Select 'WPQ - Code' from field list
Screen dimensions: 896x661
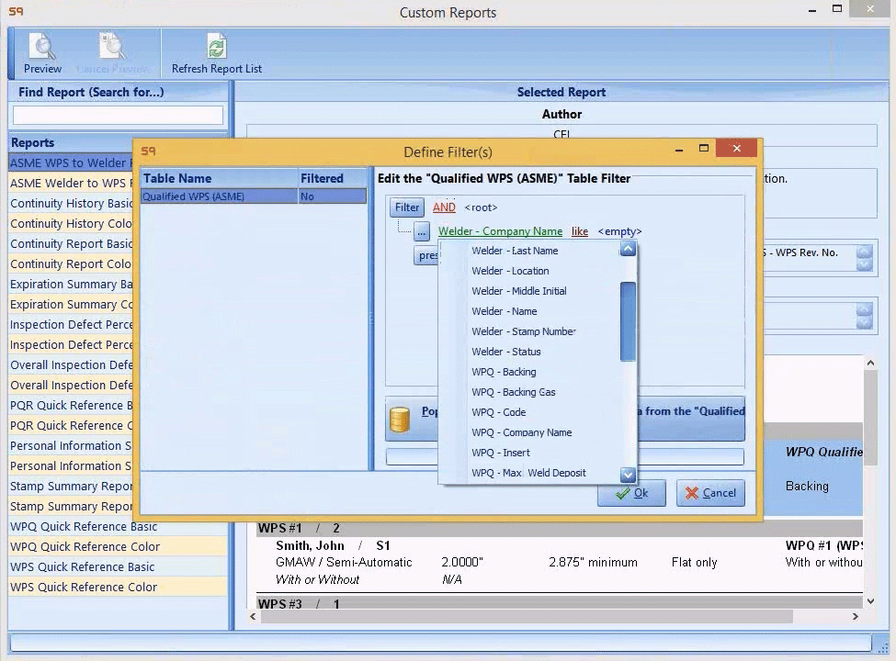click(498, 412)
